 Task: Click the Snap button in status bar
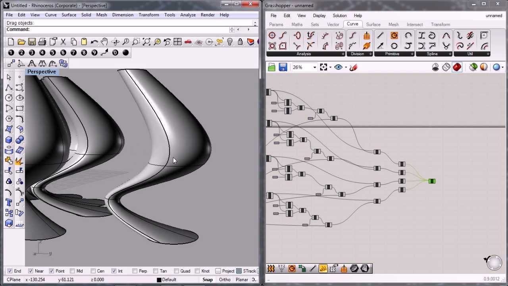coord(208,280)
